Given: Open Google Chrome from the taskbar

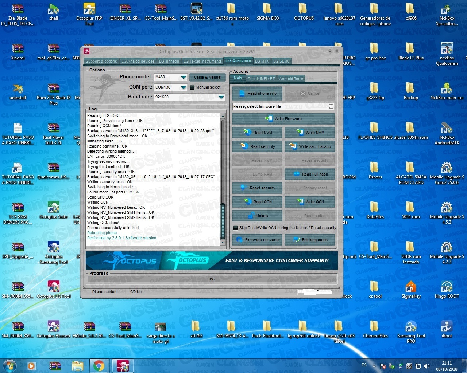Looking at the screenshot, I should (99, 366).
